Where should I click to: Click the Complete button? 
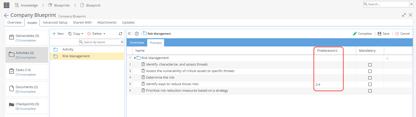tap(362, 34)
